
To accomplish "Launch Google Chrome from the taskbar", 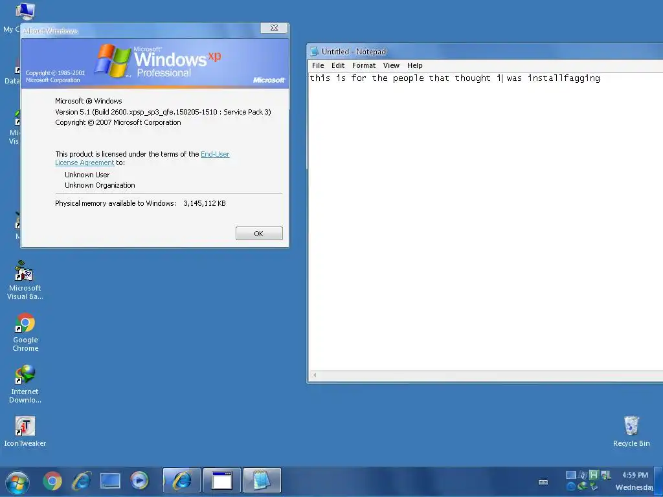I will point(52,481).
